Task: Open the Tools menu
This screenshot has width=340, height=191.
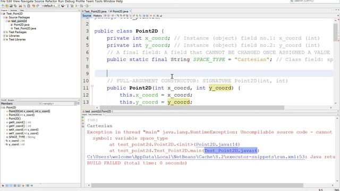Action: point(98,1)
